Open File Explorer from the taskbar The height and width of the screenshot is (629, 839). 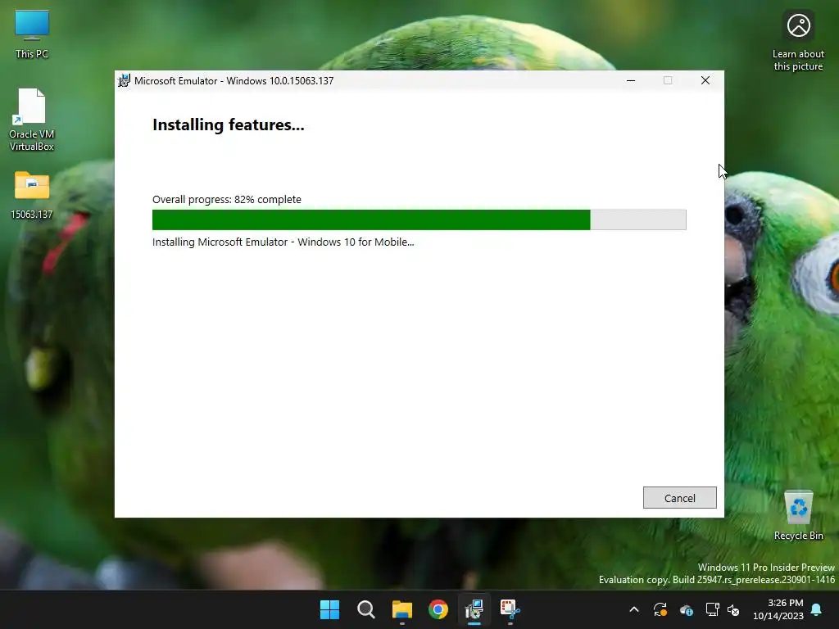point(401,609)
